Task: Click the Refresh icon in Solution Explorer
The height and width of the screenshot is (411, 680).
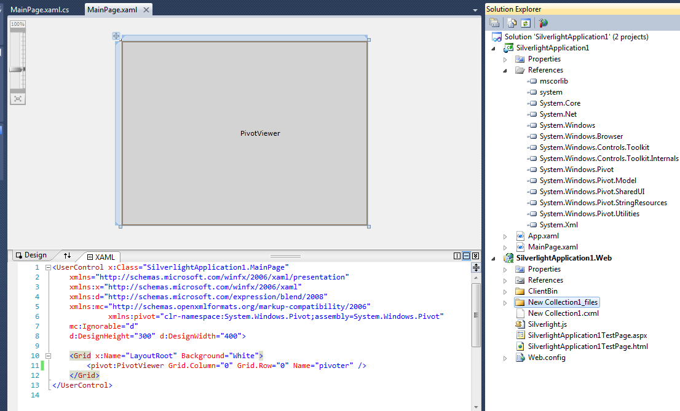Action: 526,23
